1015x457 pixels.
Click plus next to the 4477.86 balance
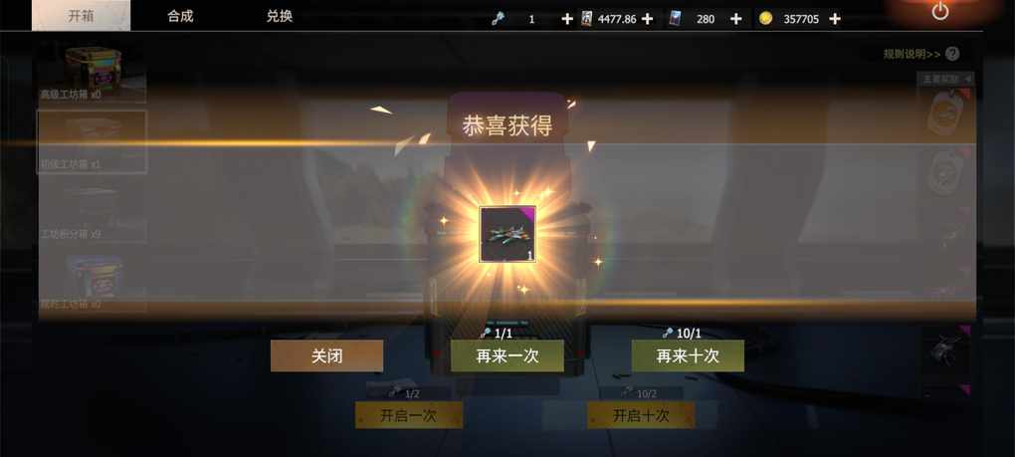[647, 19]
